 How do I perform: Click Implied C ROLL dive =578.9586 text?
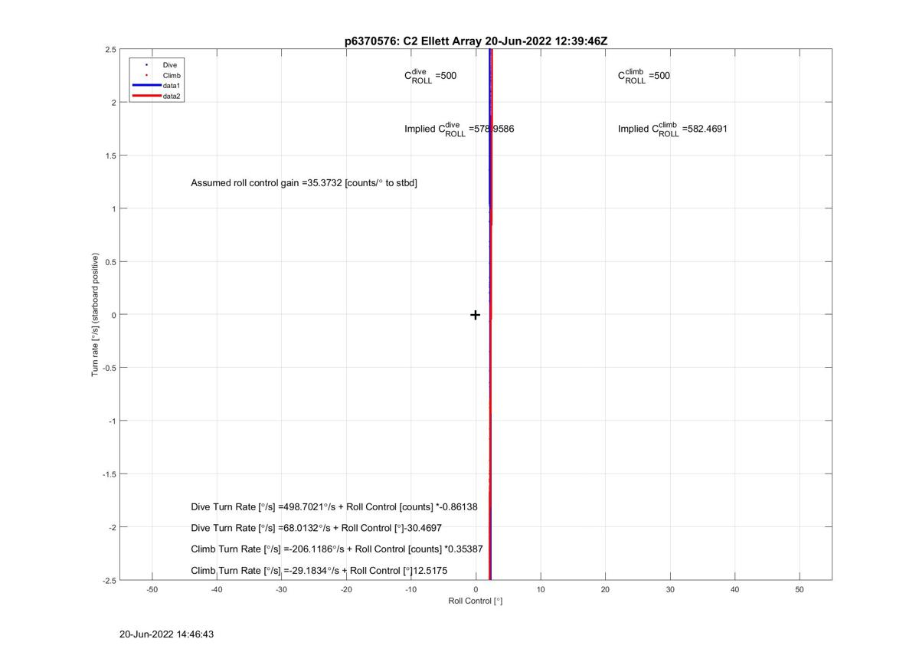459,129
